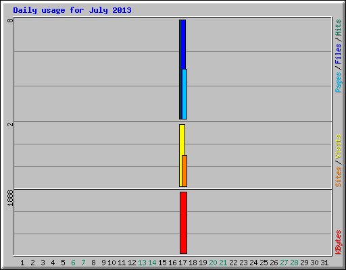This screenshot has height=270, width=346.
Task: Click the 'Sites' legend label
Action: [x=339, y=177]
